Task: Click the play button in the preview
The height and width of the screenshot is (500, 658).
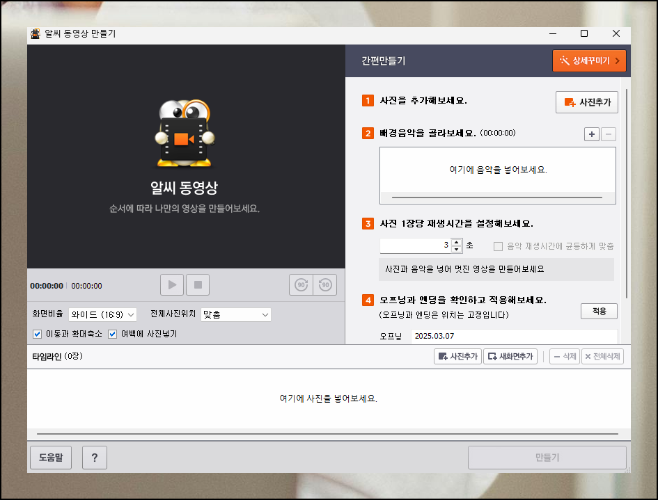Action: coord(171,285)
